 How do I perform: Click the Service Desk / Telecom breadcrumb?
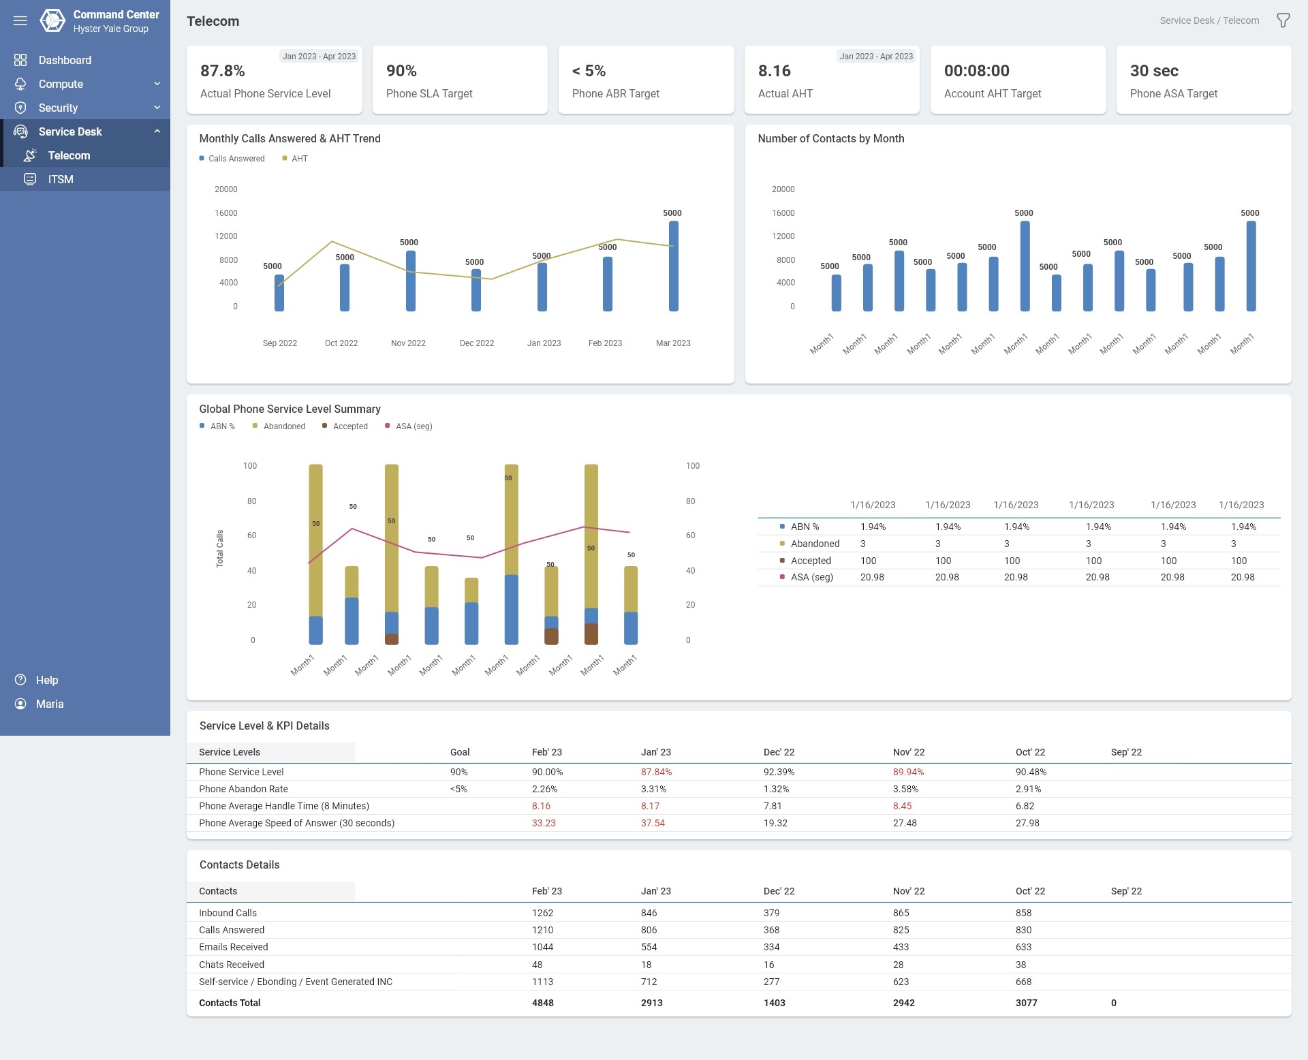pyautogui.click(x=1209, y=20)
